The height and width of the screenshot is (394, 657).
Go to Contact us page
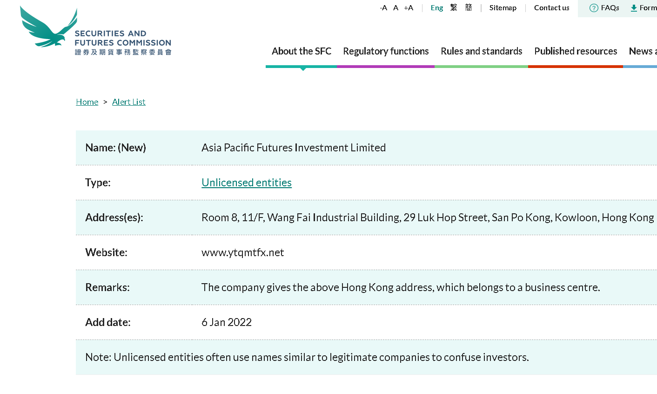coord(551,8)
